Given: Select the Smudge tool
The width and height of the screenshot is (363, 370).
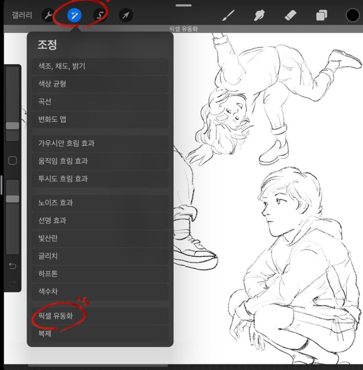Looking at the screenshot, I should pos(259,16).
